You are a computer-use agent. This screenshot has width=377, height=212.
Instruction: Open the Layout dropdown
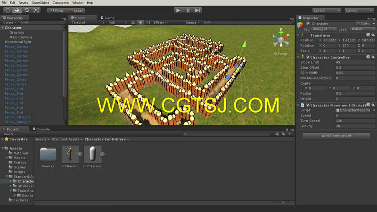pyautogui.click(x=359, y=10)
